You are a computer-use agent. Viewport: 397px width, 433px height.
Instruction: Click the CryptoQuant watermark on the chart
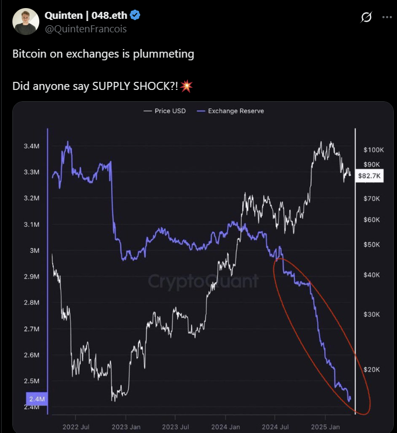click(203, 281)
